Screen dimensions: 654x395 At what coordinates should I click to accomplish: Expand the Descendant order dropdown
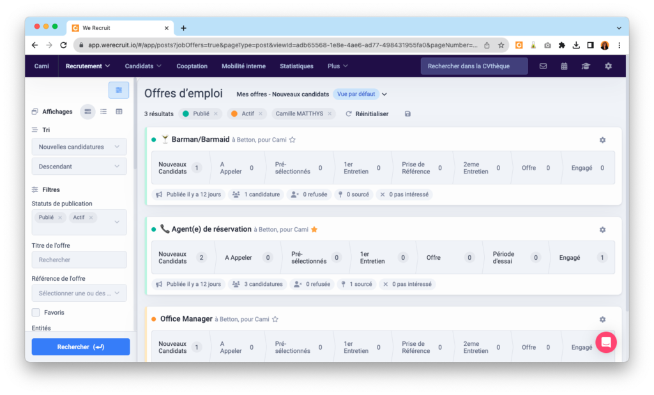click(79, 167)
